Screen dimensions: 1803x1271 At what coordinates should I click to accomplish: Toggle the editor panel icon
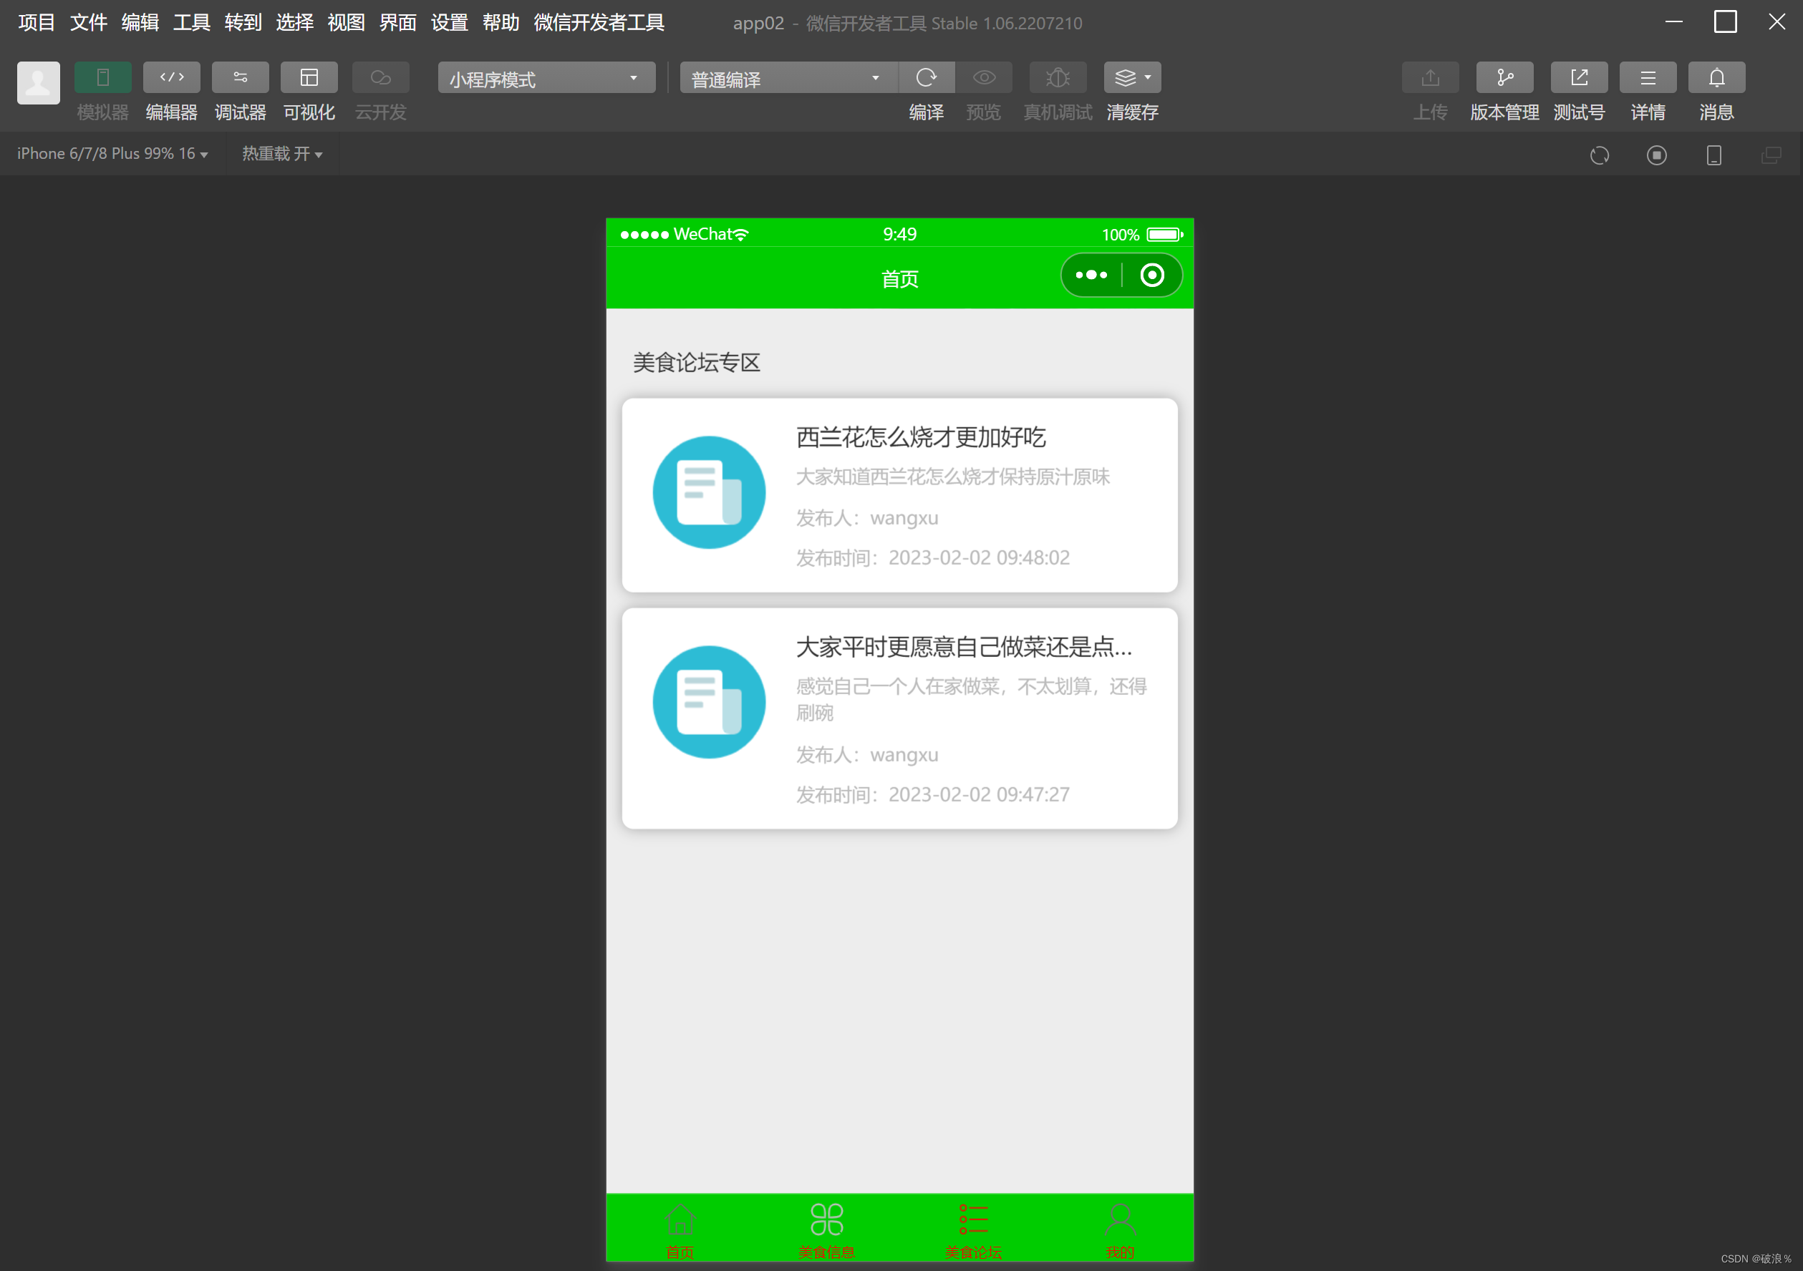pyautogui.click(x=171, y=78)
